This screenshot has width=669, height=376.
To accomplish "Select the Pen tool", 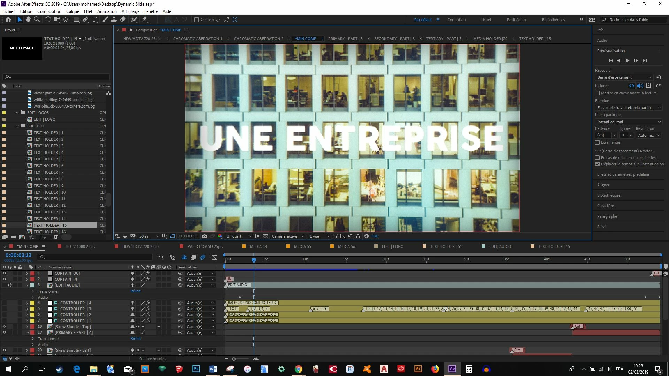I will click(x=85, y=19).
